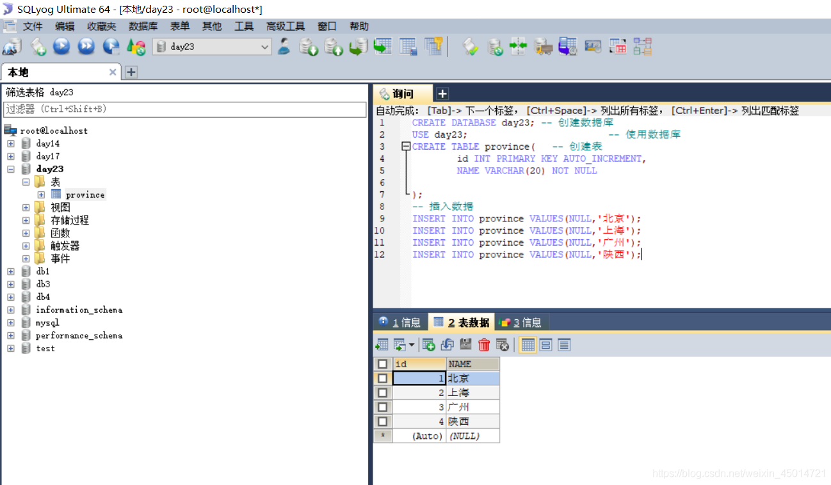Expand the province table node
Image resolution: width=831 pixels, height=485 pixels.
41,195
